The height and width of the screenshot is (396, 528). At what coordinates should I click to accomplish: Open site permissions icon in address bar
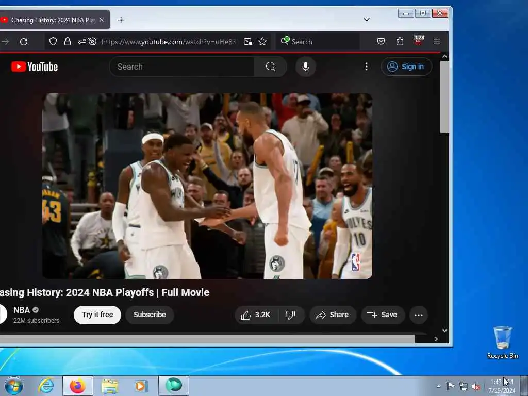click(81, 41)
